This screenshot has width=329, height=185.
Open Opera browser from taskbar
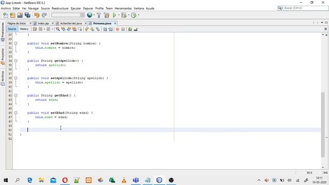click(x=65, y=180)
